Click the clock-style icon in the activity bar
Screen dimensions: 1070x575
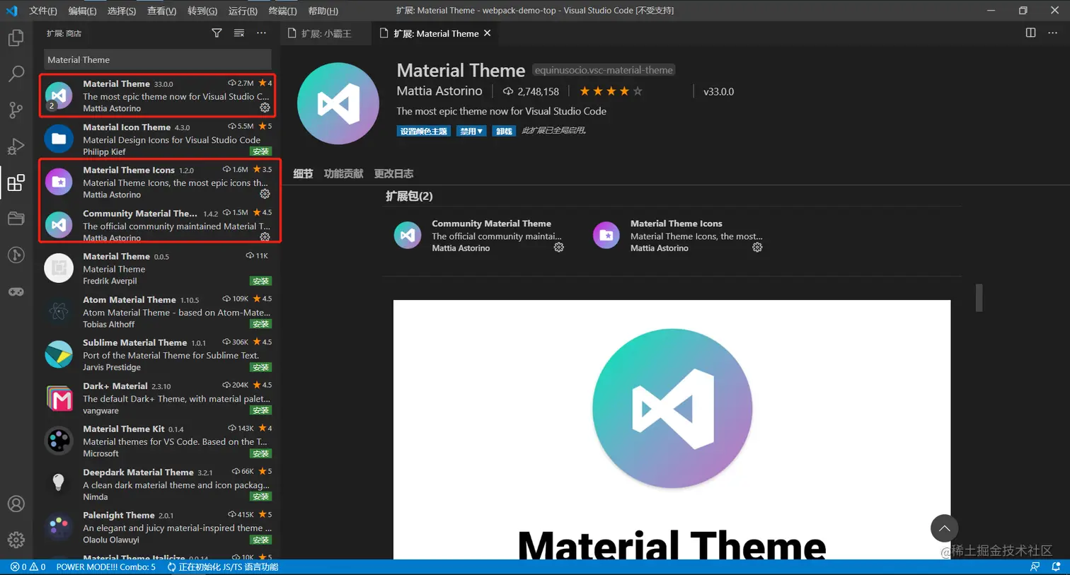(16, 255)
